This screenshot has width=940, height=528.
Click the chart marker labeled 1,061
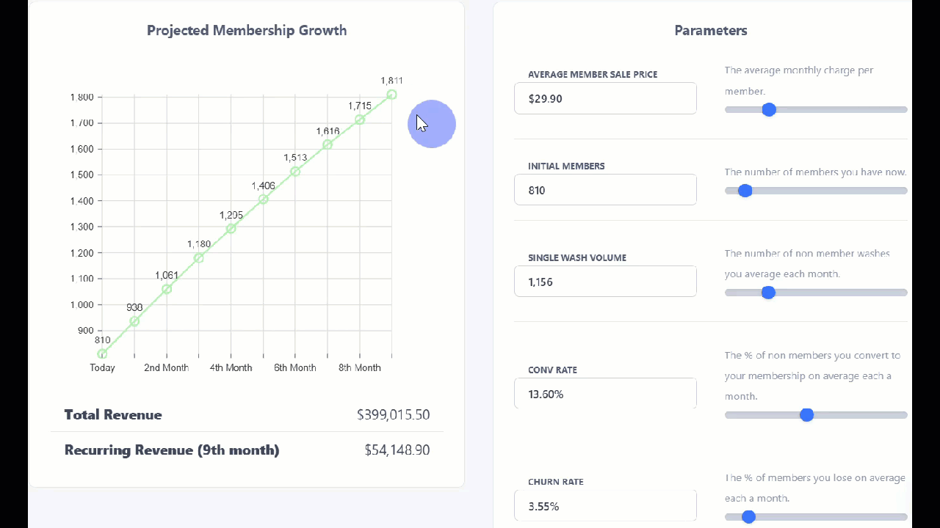[167, 289]
